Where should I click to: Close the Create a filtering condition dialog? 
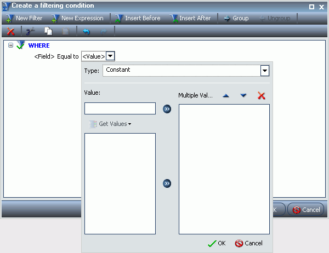click(321, 7)
